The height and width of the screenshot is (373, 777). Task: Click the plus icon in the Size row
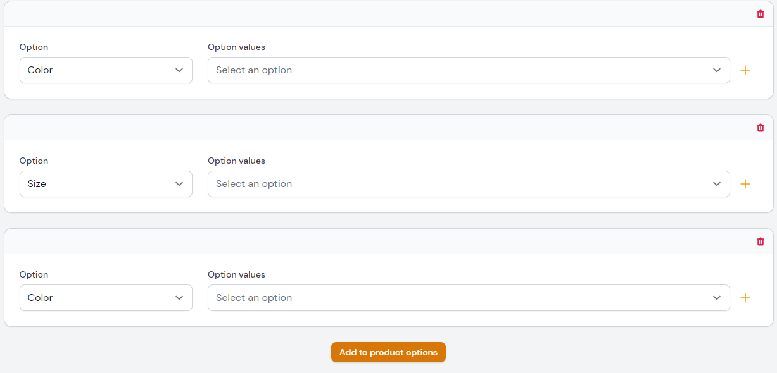coord(745,184)
